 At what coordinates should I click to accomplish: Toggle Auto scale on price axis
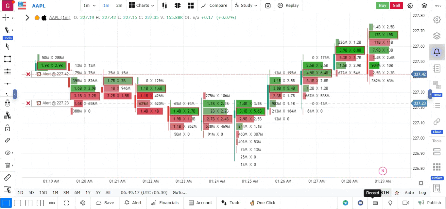click(409, 193)
